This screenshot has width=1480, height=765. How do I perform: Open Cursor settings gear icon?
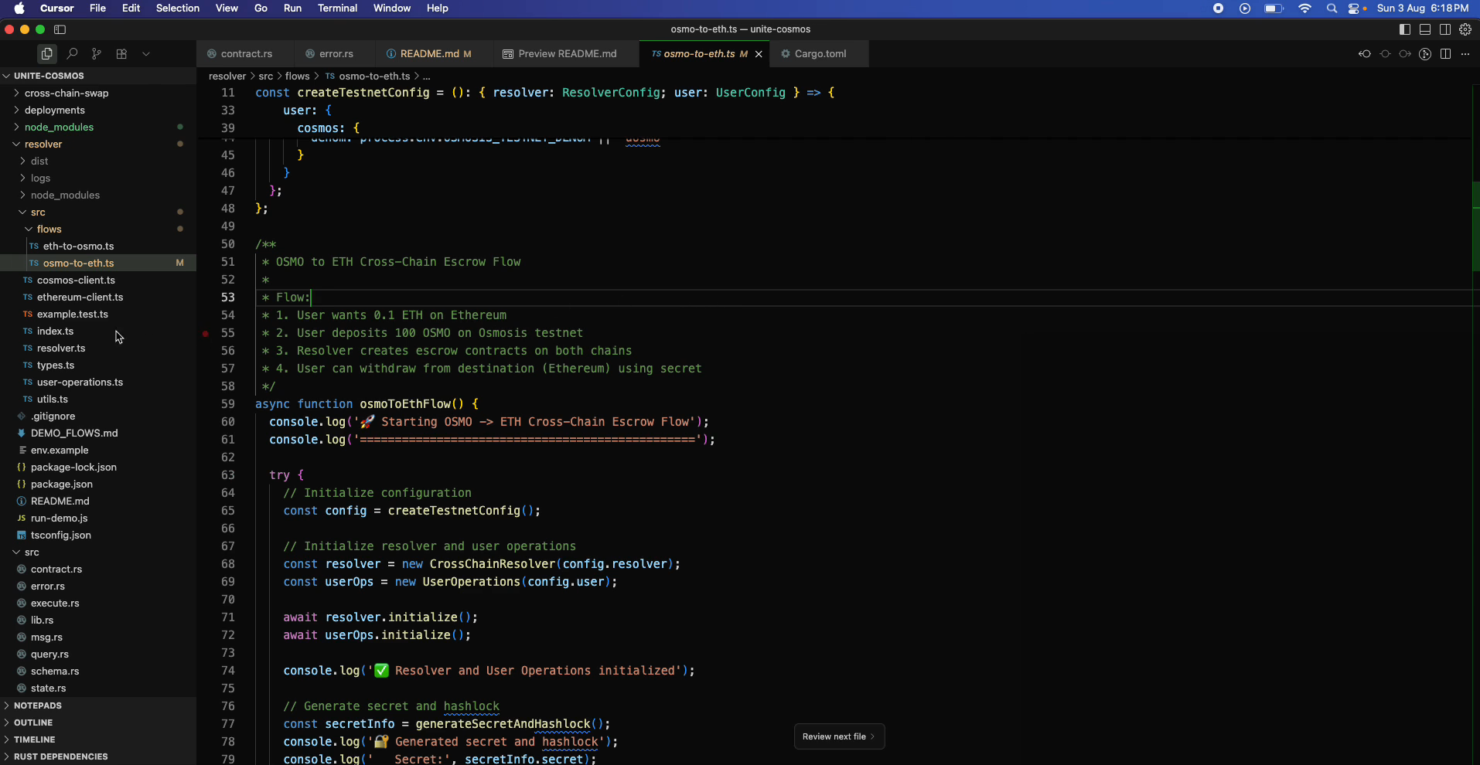[x=1465, y=29]
